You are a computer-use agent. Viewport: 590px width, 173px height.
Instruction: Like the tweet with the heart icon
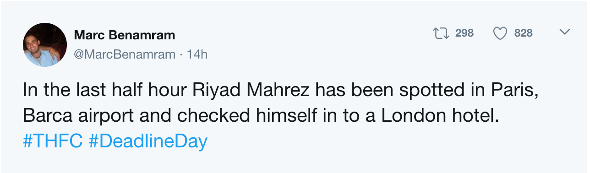coord(500,33)
